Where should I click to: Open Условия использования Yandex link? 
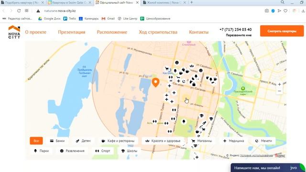[256, 155]
